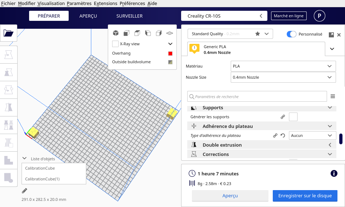Open the Marché en ligne marketplace
The height and width of the screenshot is (207, 345).
click(289, 16)
